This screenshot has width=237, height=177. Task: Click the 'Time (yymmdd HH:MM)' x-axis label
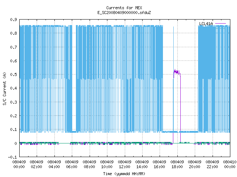point(124,174)
